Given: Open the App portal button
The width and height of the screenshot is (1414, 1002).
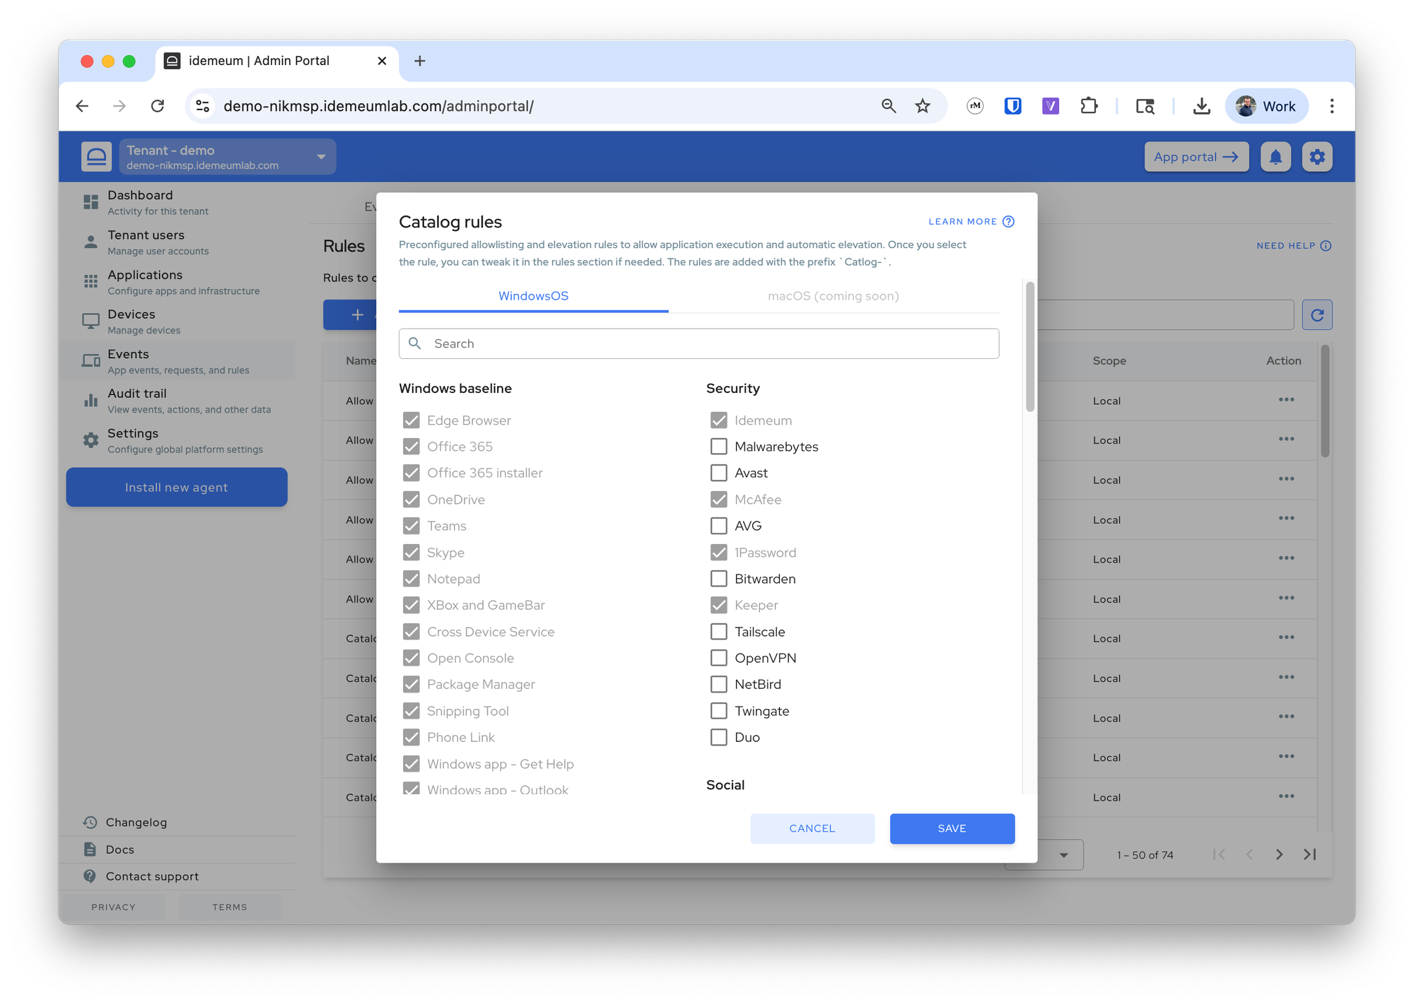Looking at the screenshot, I should coord(1196,157).
